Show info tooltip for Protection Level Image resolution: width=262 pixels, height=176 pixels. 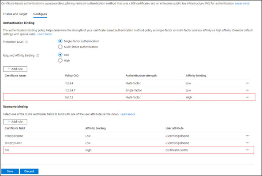click(x=26, y=42)
